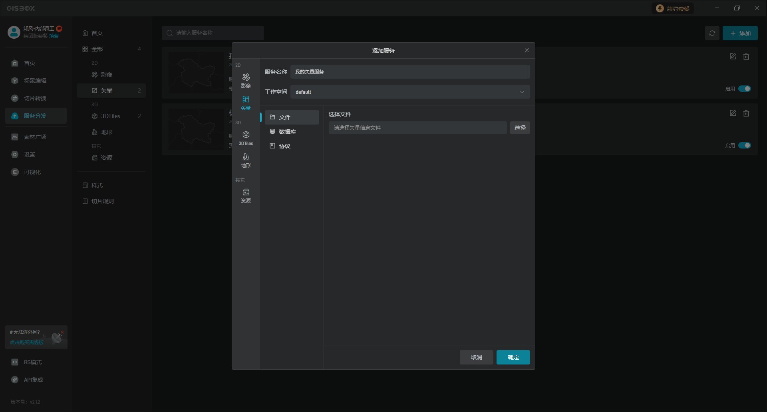Close the 添加服务 dialog with X

tap(527, 50)
